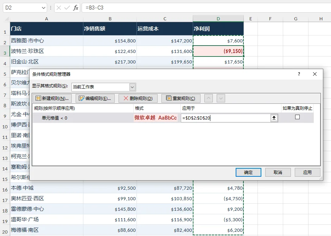
Task: Click the $154,800 sales cell
Action: (110, 41)
